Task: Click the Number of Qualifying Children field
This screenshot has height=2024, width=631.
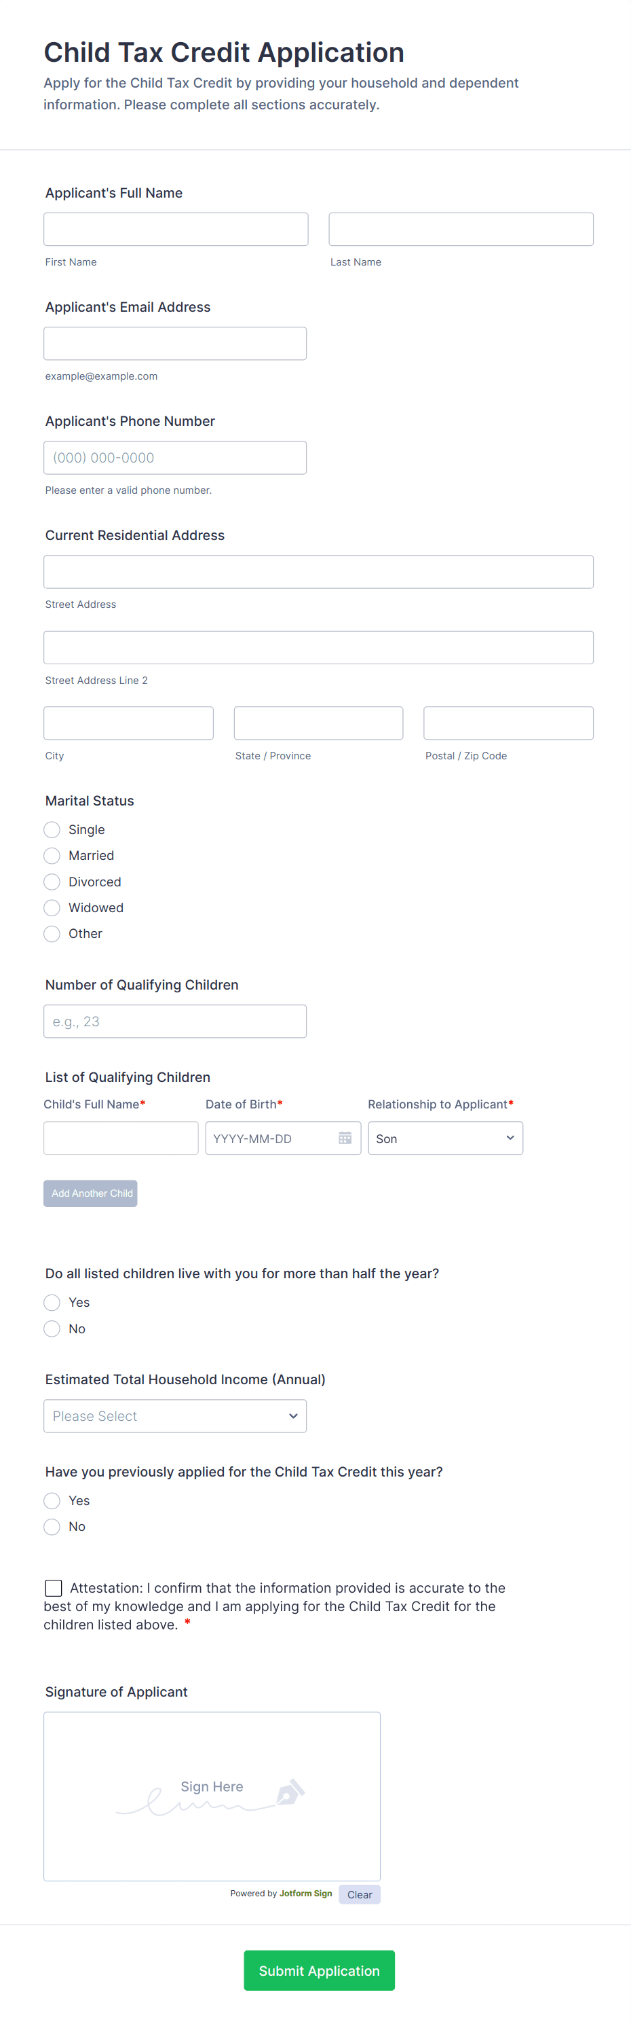Action: (x=174, y=1021)
